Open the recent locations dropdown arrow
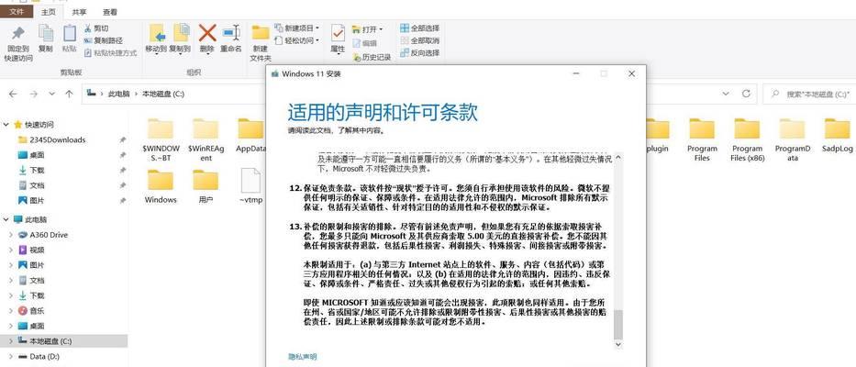This screenshot has height=367, width=856. point(52,94)
